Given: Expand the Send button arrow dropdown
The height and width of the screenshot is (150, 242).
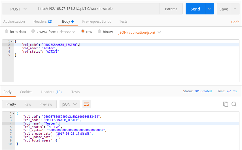Looking at the screenshot, I should pos(209,9).
